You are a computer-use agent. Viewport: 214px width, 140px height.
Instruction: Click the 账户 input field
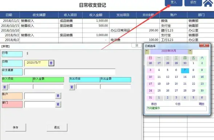(x=40, y=96)
